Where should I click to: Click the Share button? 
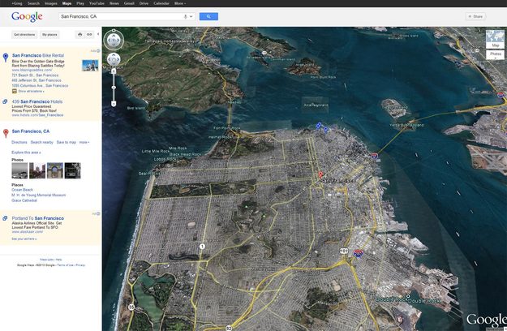pyautogui.click(x=475, y=16)
